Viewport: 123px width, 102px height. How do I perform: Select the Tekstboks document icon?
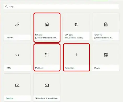point(106,25)
